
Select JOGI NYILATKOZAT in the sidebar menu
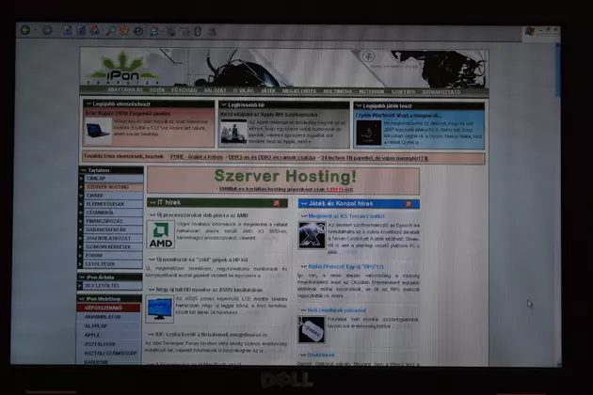pyautogui.click(x=112, y=239)
